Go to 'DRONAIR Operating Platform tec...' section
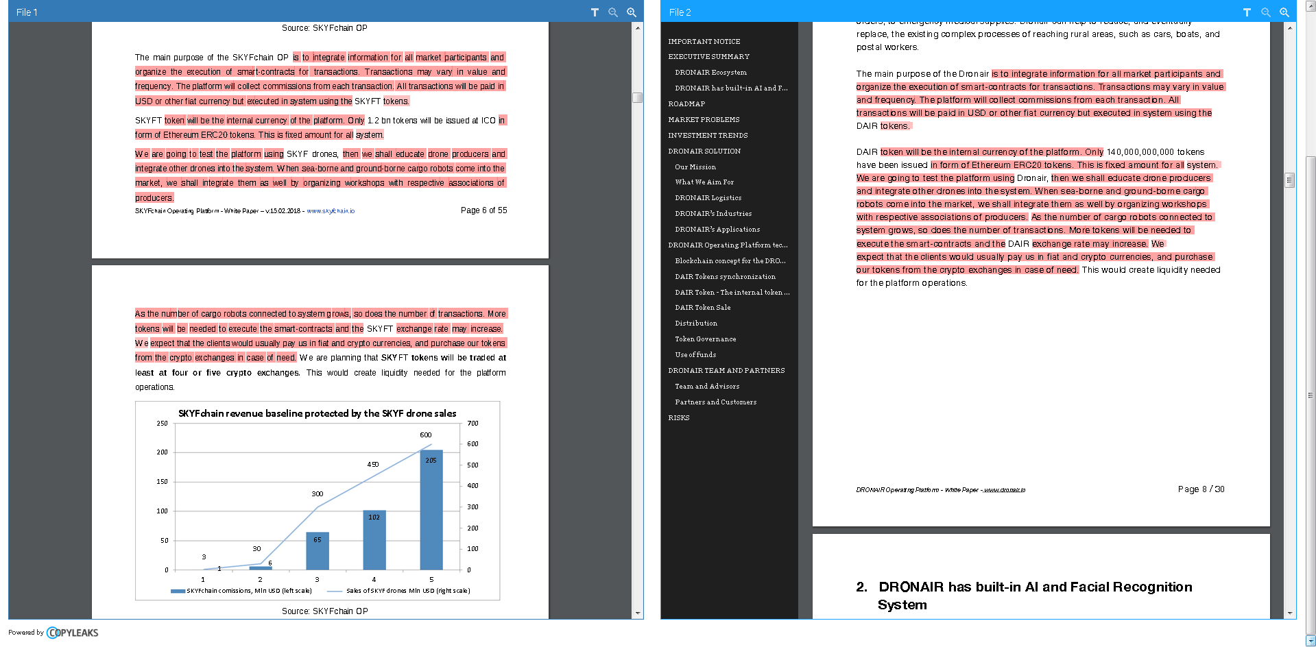 point(728,245)
